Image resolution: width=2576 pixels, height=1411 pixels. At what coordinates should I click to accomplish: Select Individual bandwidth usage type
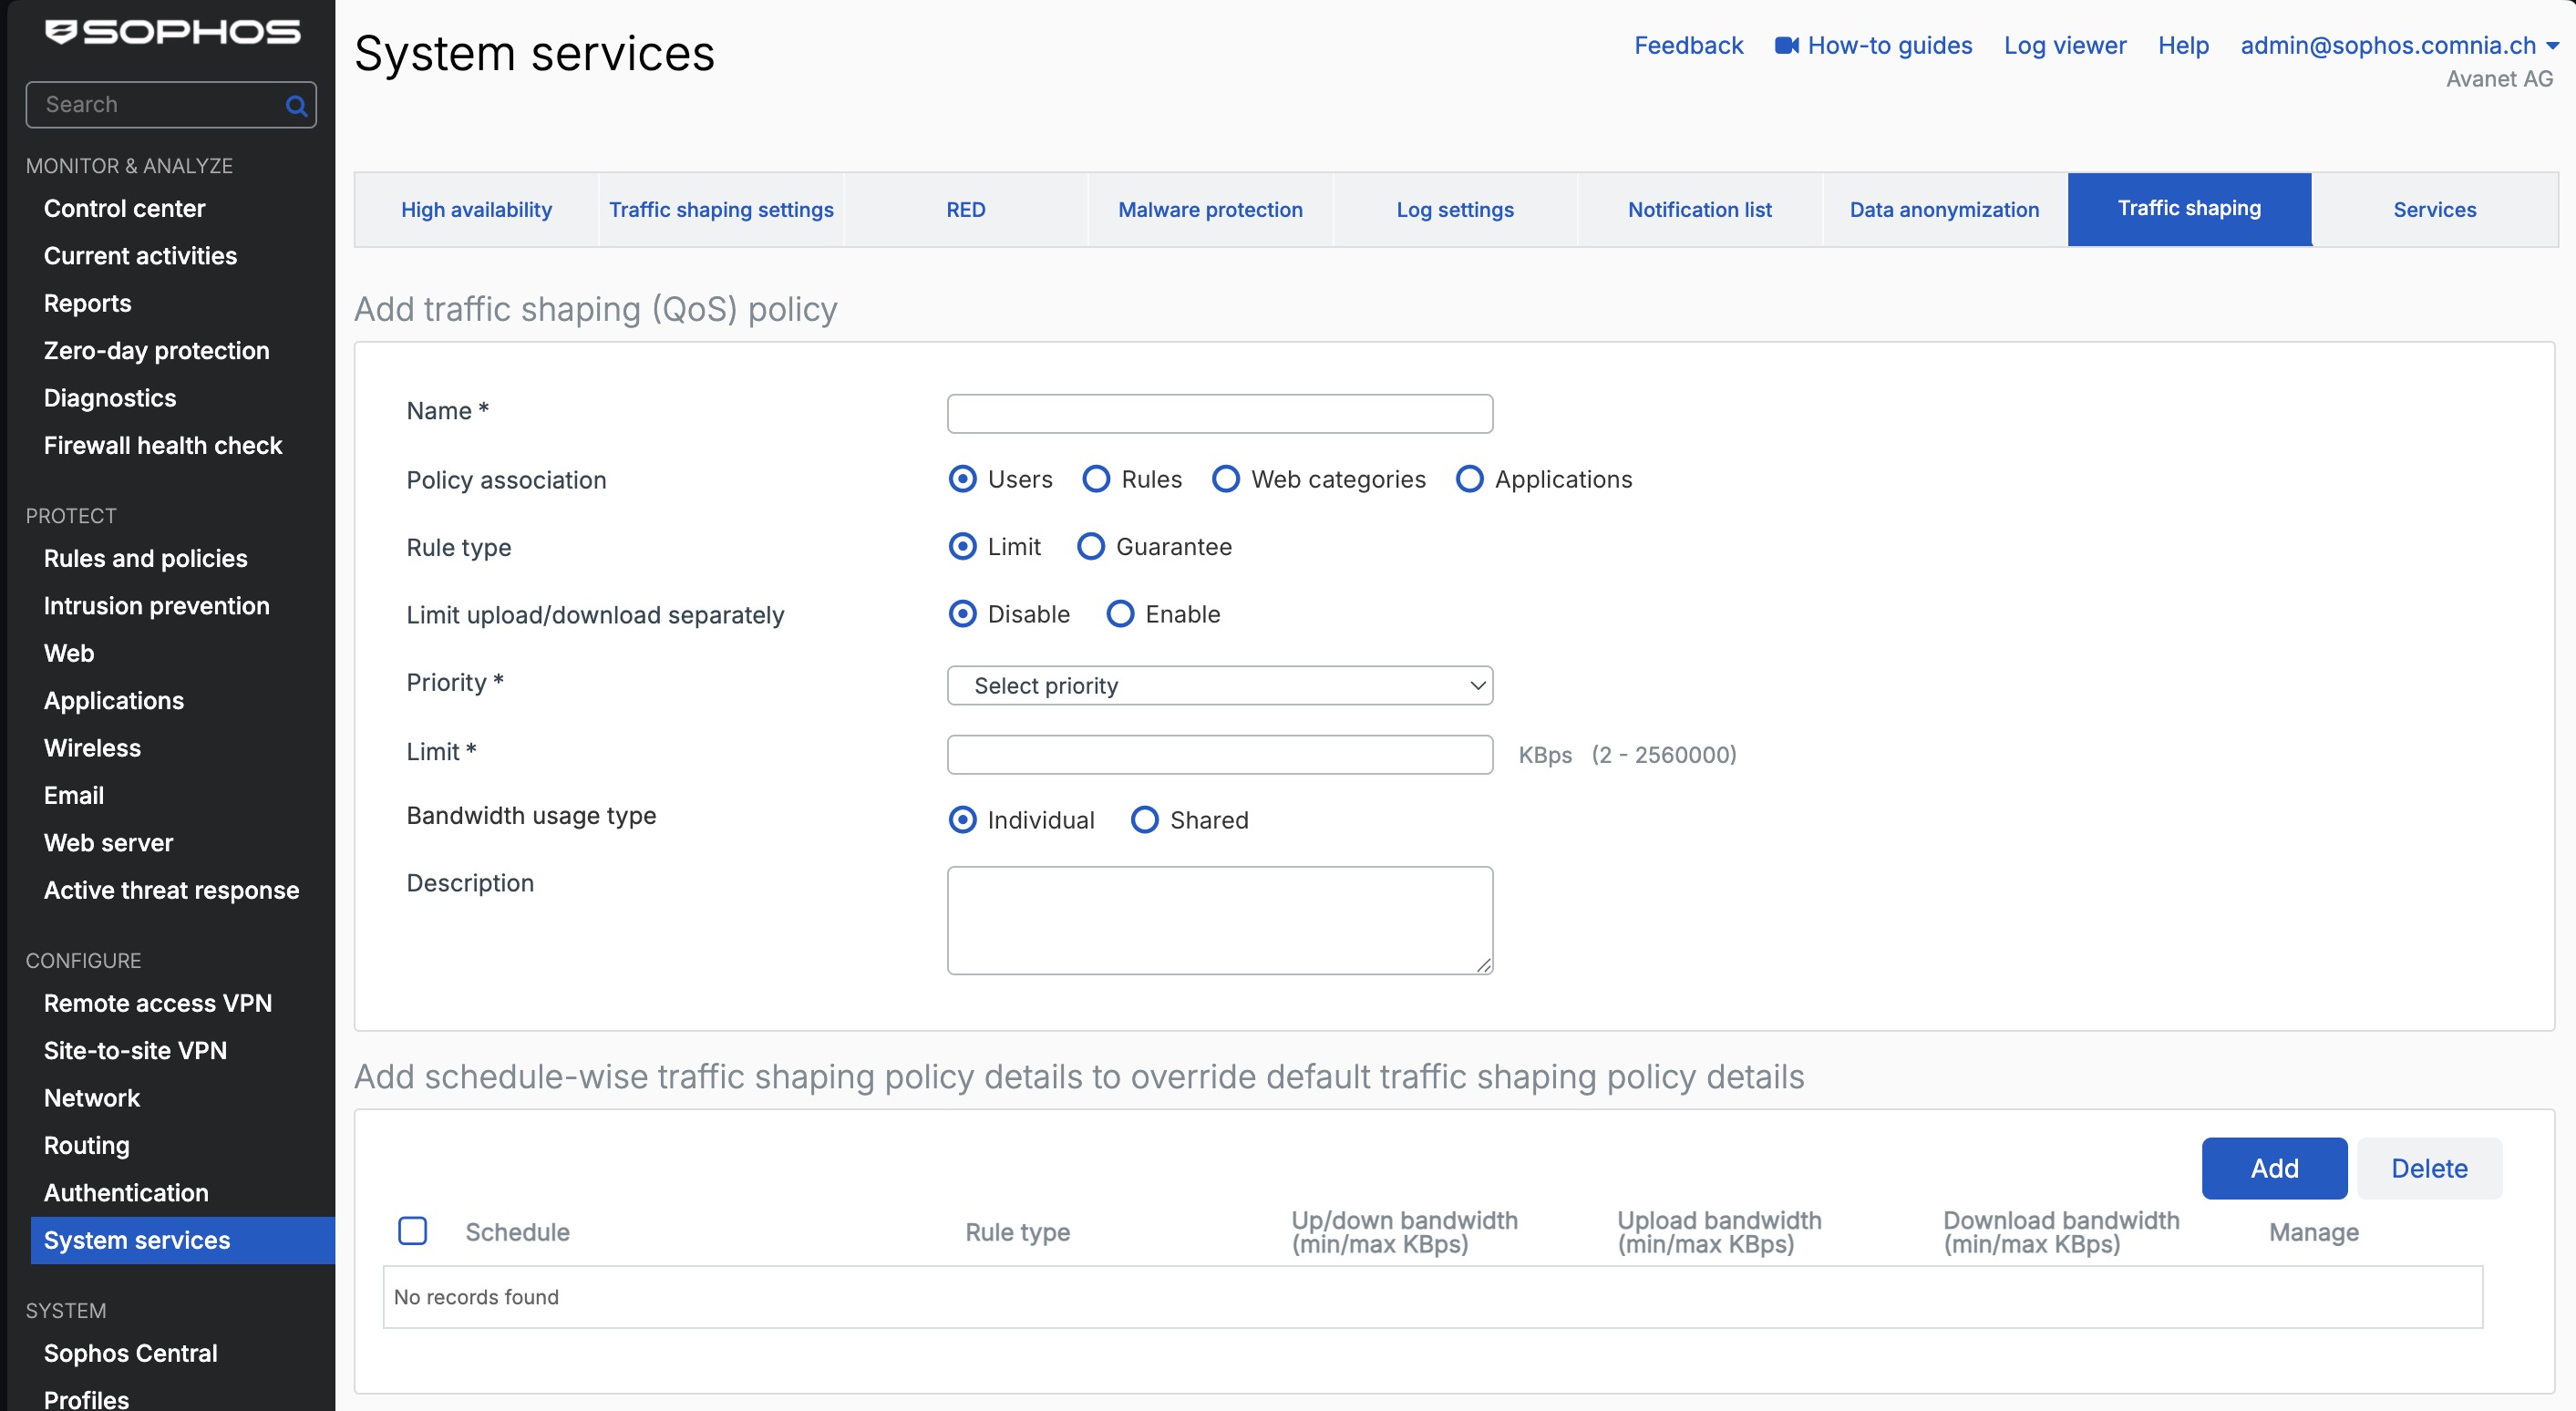click(x=962, y=820)
